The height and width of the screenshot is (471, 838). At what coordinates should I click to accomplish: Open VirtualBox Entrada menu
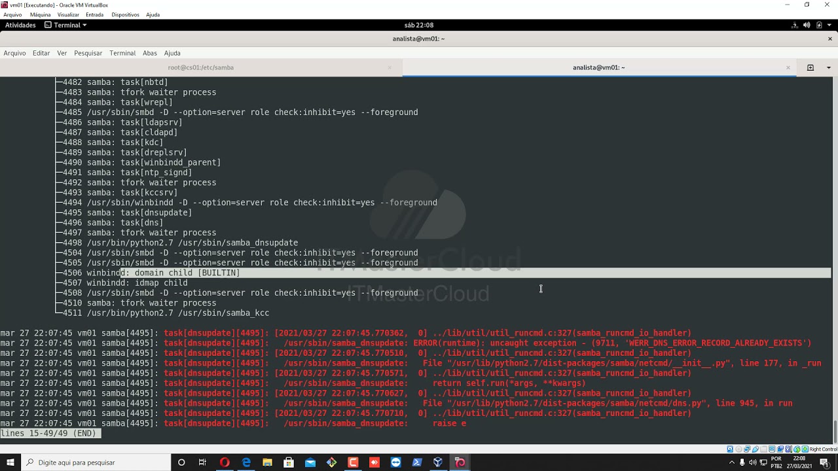tap(95, 14)
